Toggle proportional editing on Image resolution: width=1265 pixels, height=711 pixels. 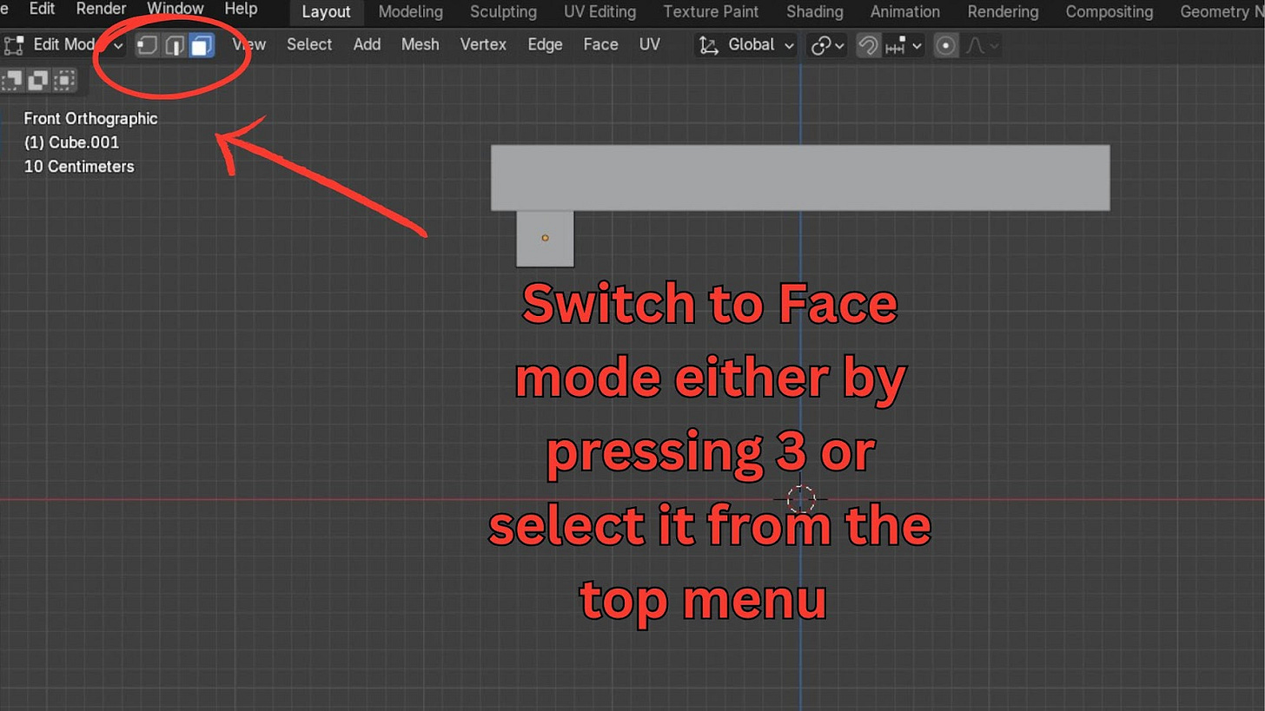point(945,45)
